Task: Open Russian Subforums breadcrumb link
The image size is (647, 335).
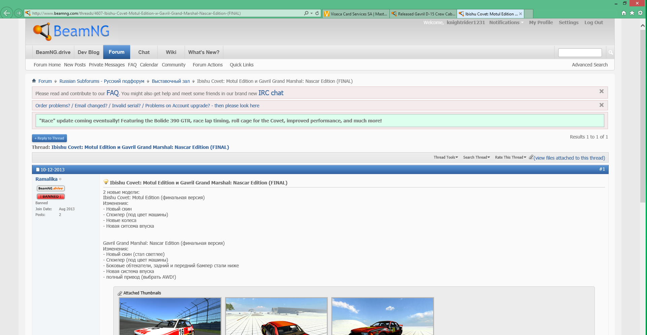Action: click(x=102, y=81)
